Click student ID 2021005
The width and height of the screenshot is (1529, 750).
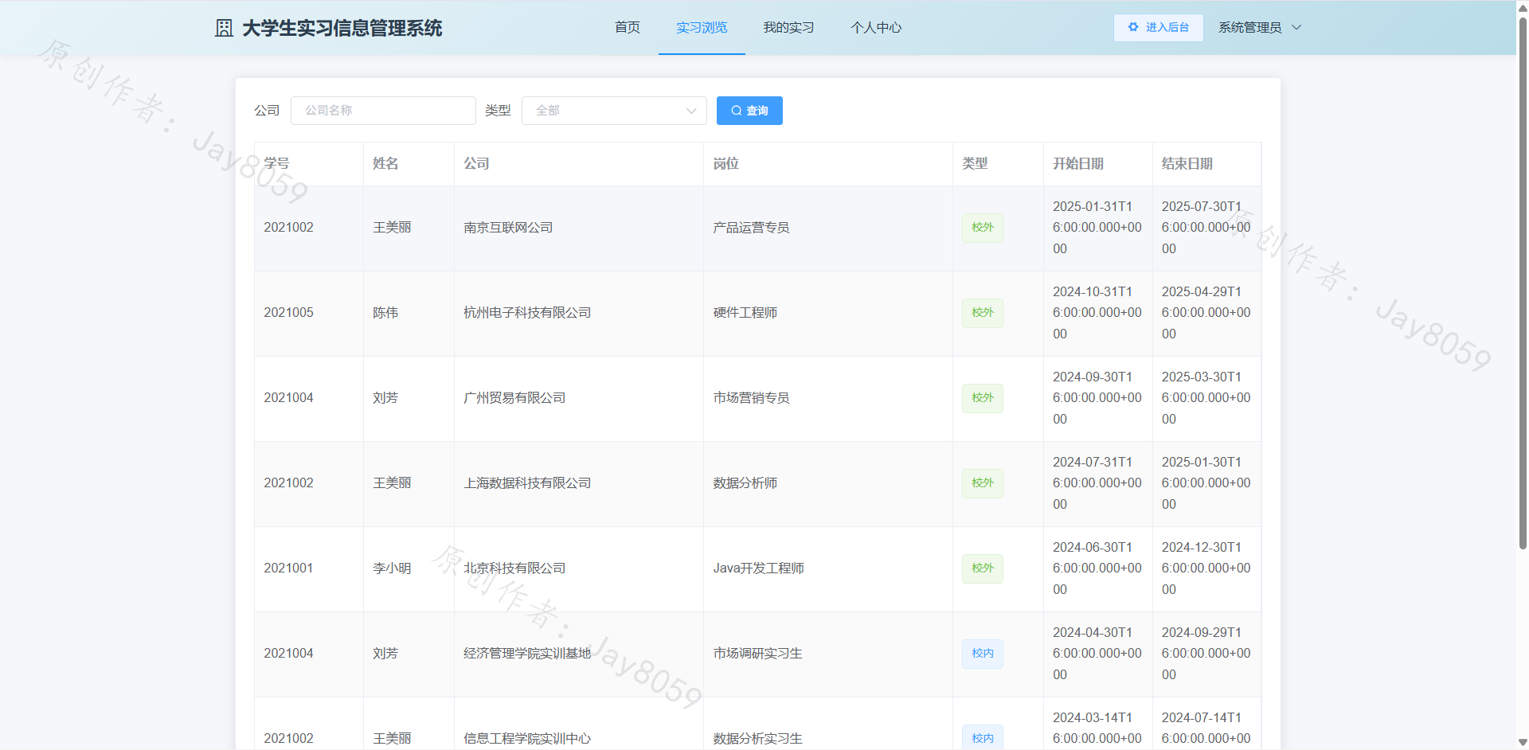click(288, 313)
